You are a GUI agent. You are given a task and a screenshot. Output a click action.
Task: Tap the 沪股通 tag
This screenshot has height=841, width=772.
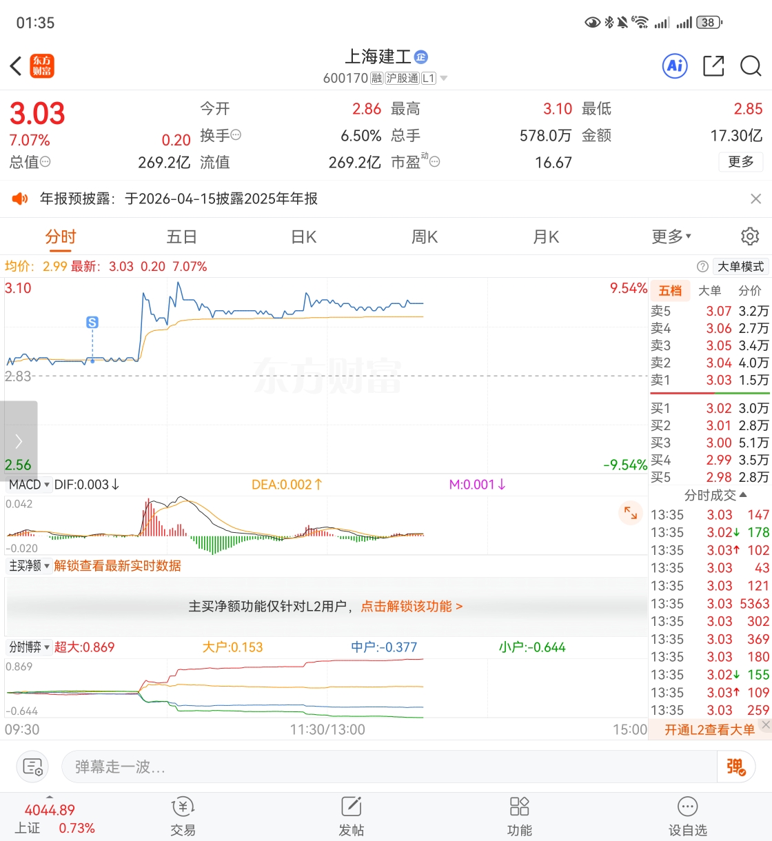(x=402, y=78)
